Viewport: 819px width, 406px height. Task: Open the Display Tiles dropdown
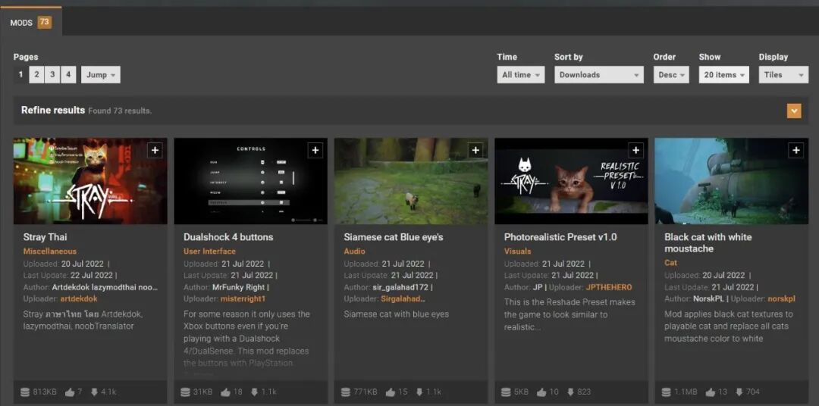tap(783, 75)
